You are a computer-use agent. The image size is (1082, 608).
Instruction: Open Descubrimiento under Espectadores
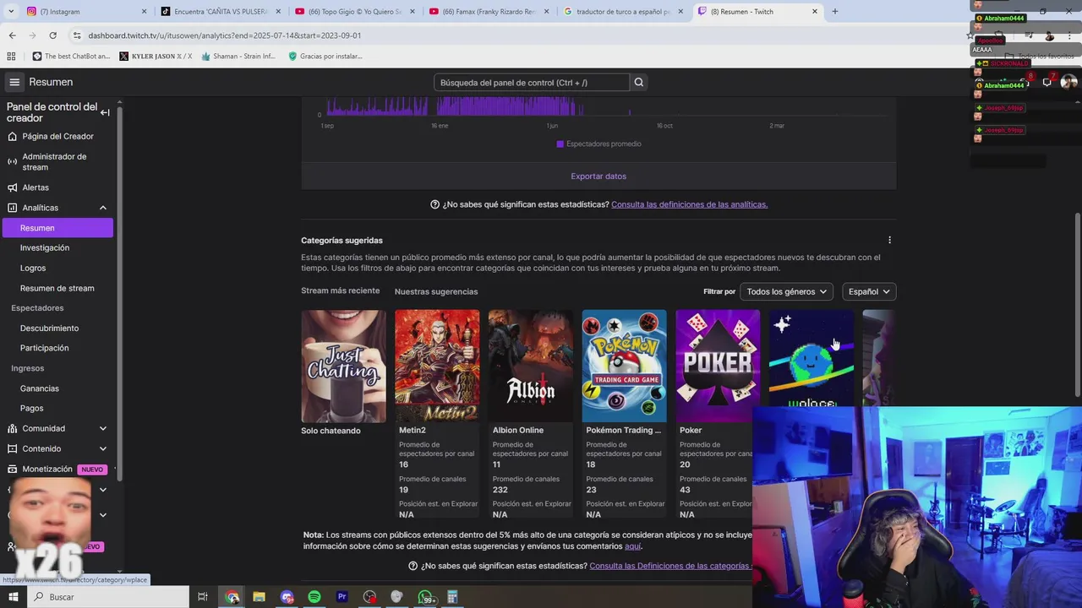coord(49,328)
